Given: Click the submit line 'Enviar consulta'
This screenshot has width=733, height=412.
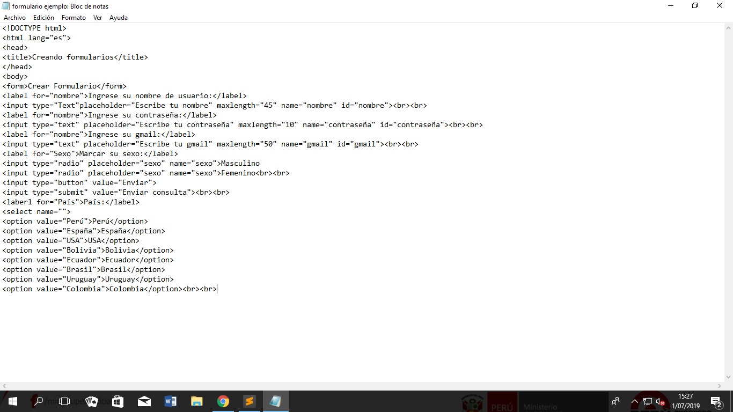Looking at the screenshot, I should [x=116, y=192].
